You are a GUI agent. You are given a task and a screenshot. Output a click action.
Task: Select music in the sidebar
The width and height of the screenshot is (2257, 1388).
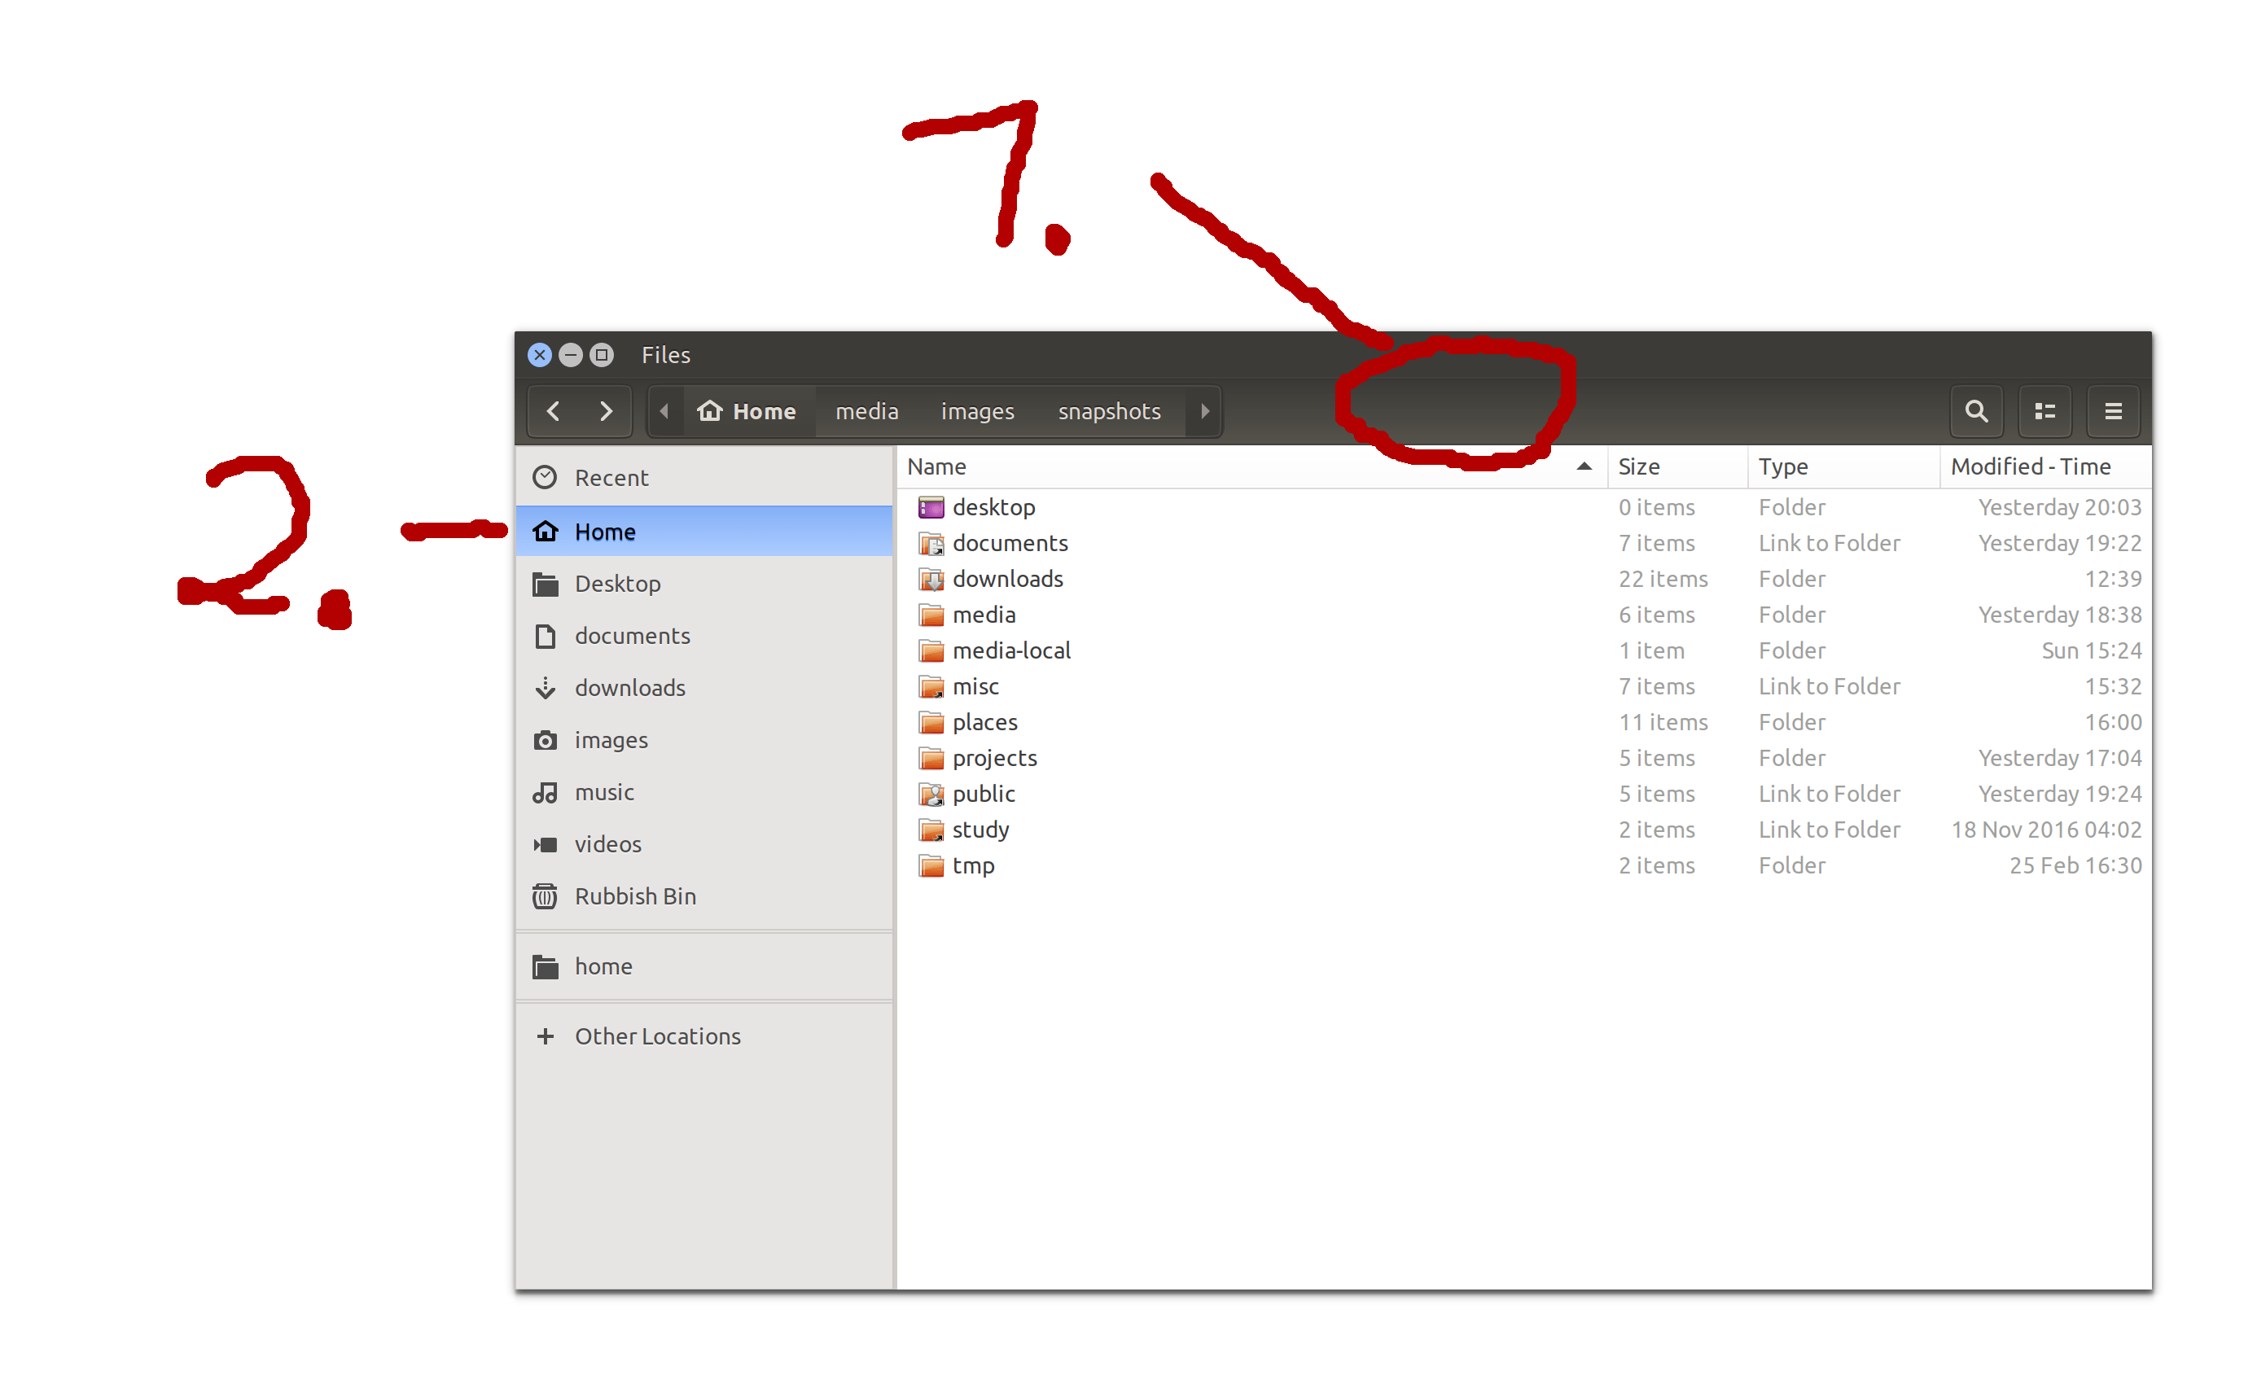pyautogui.click(x=604, y=792)
